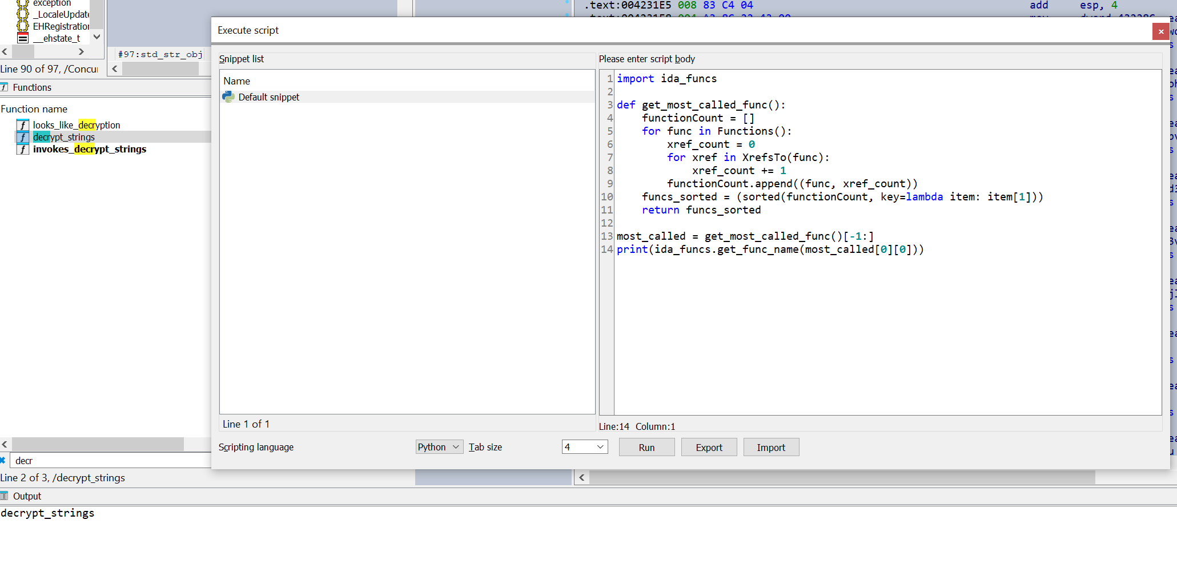Select the invokes_decrypt_strings function
This screenshot has width=1177, height=576.
(x=90, y=149)
